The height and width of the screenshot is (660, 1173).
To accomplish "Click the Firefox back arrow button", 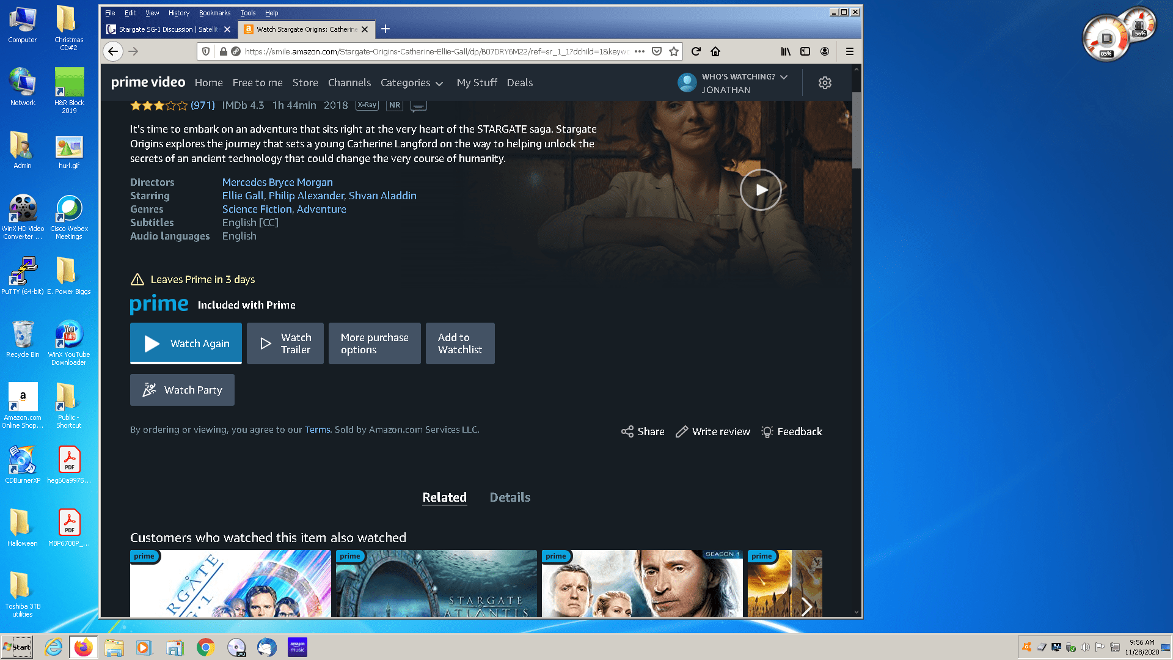I will point(113,51).
